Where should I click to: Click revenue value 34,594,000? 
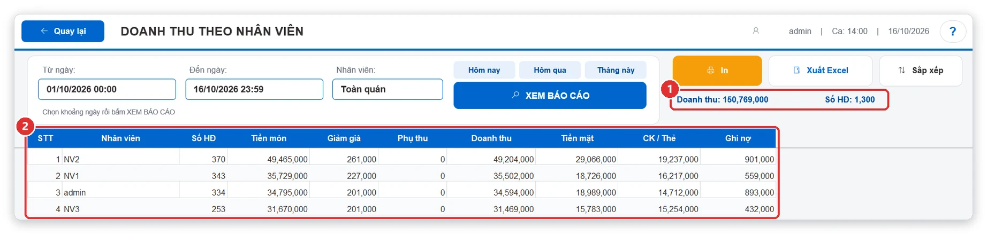tap(513, 192)
